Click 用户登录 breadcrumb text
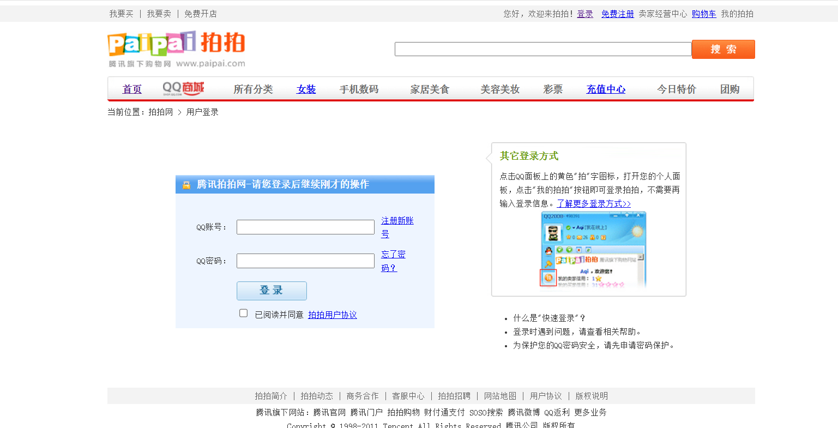Screen dimensions: 838x428 coord(202,112)
